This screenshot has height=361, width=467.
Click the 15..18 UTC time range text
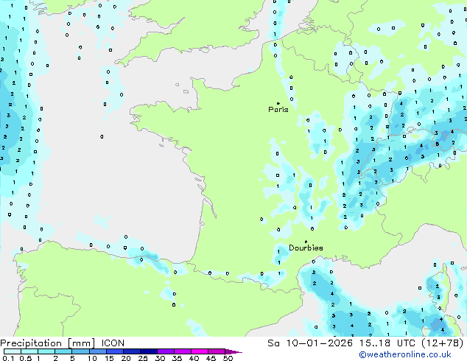(387, 343)
